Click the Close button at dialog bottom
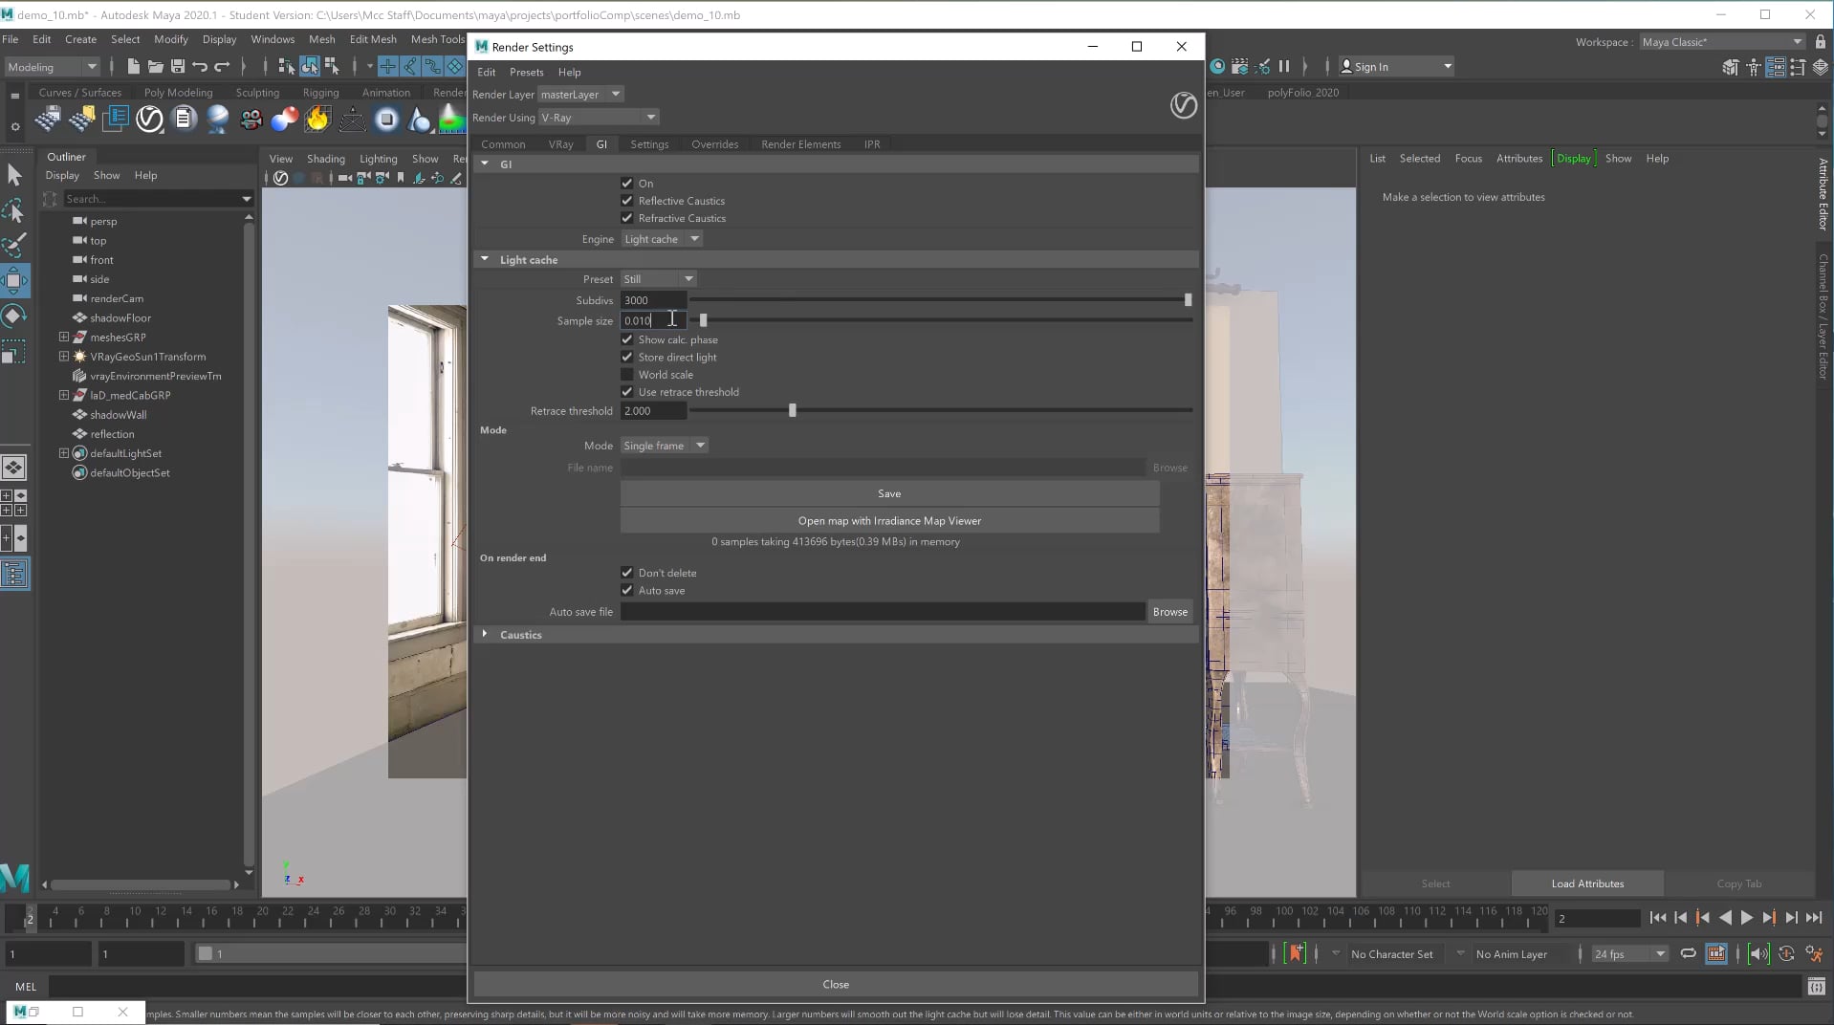This screenshot has height=1025, width=1834. [836, 984]
